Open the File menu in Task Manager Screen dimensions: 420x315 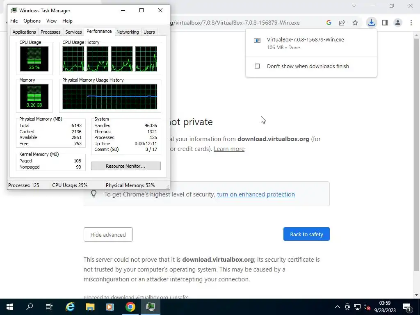(x=14, y=21)
